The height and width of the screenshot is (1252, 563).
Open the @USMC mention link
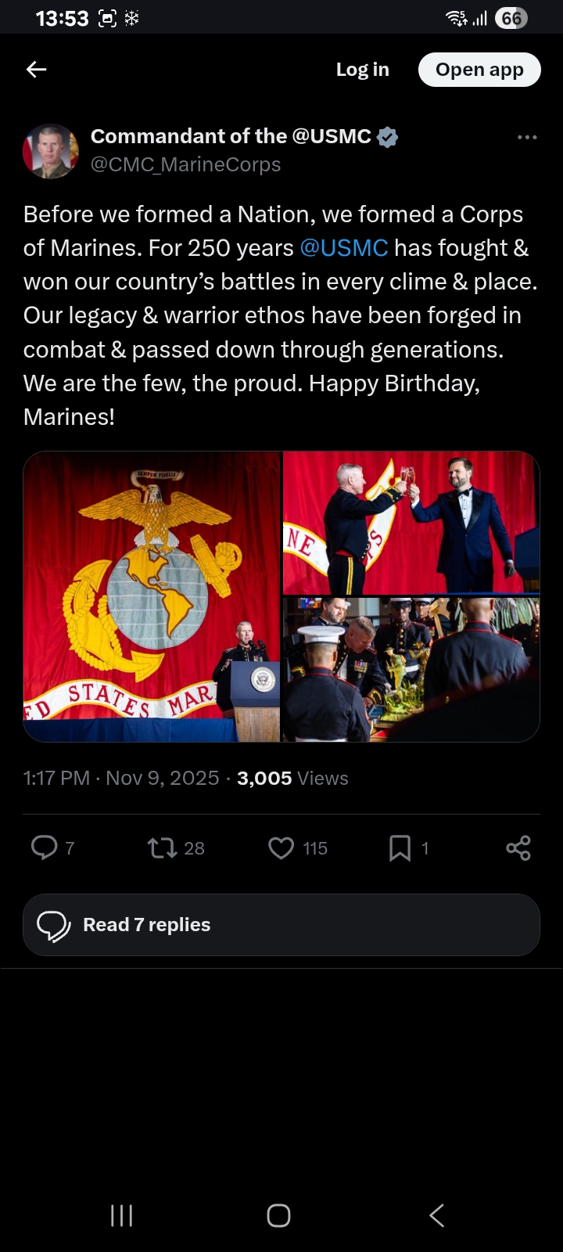tap(344, 248)
